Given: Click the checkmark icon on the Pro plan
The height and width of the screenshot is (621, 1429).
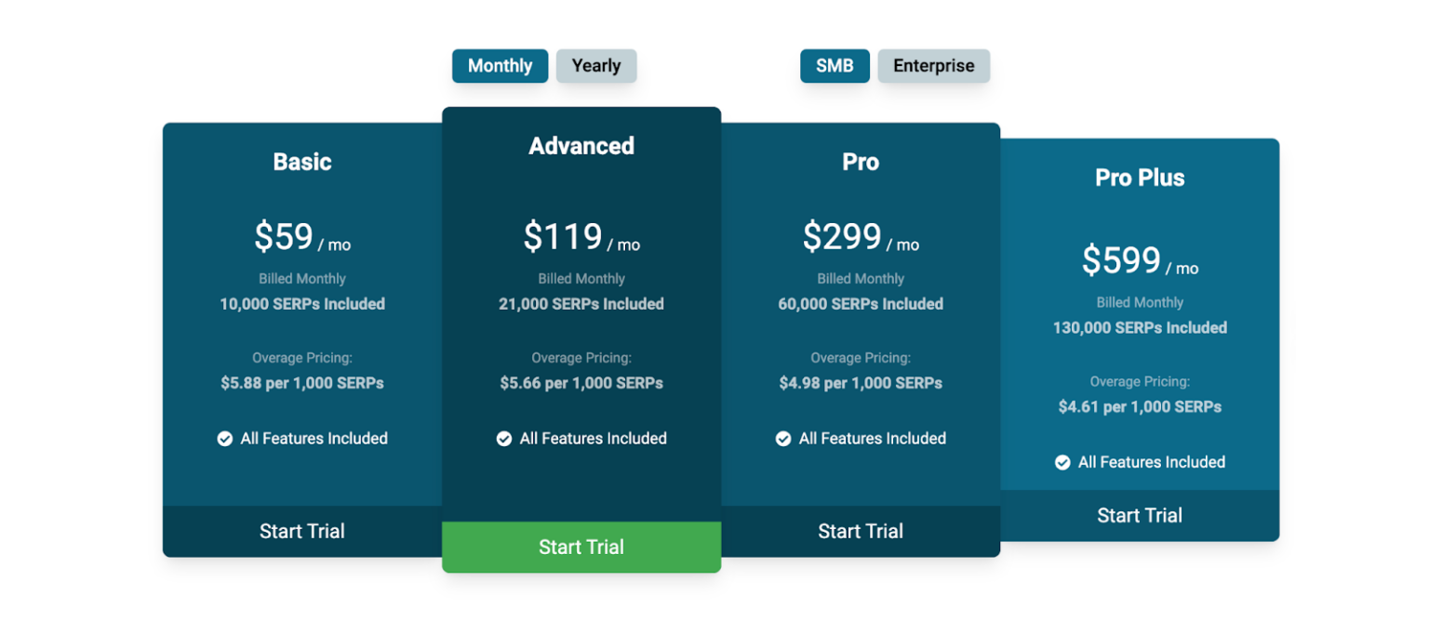Looking at the screenshot, I should click(x=783, y=438).
